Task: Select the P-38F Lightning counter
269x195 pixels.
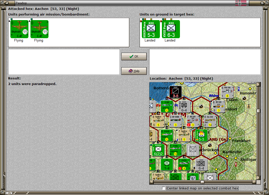Action: [167, 106]
